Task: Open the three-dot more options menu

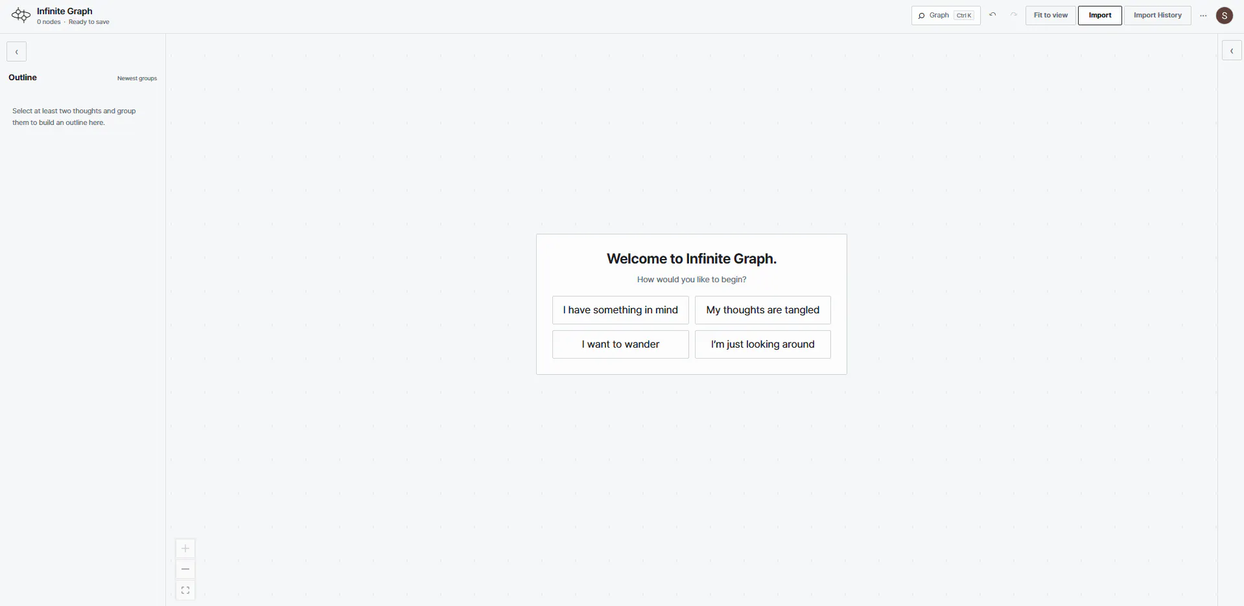Action: [x=1203, y=16]
